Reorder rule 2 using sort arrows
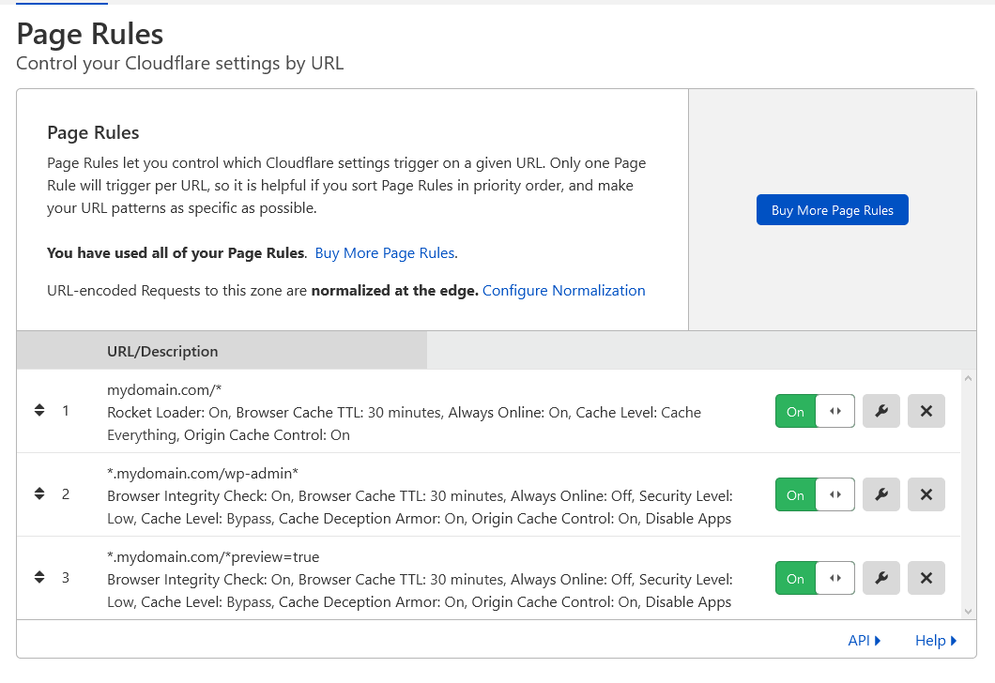Screen dimensions: 995x683 click(39, 494)
